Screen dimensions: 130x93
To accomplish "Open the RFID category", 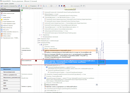I will point(10,86).
